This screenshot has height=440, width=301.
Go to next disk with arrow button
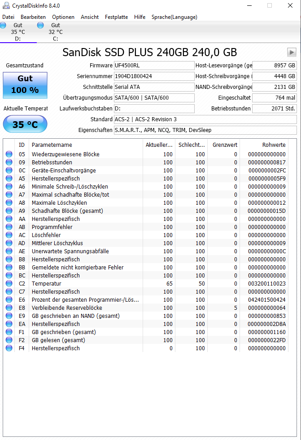292,52
